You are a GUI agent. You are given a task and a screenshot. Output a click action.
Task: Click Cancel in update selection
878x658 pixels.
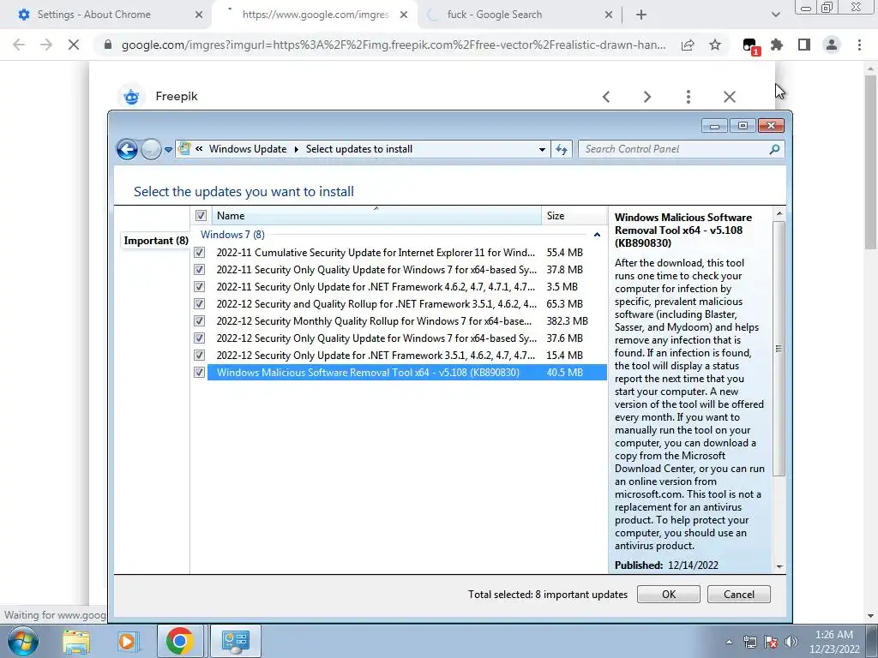(x=738, y=595)
